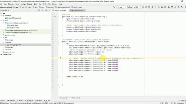Collapse the java folder in project tree
The image size is (186, 104).
[x=1, y=21]
